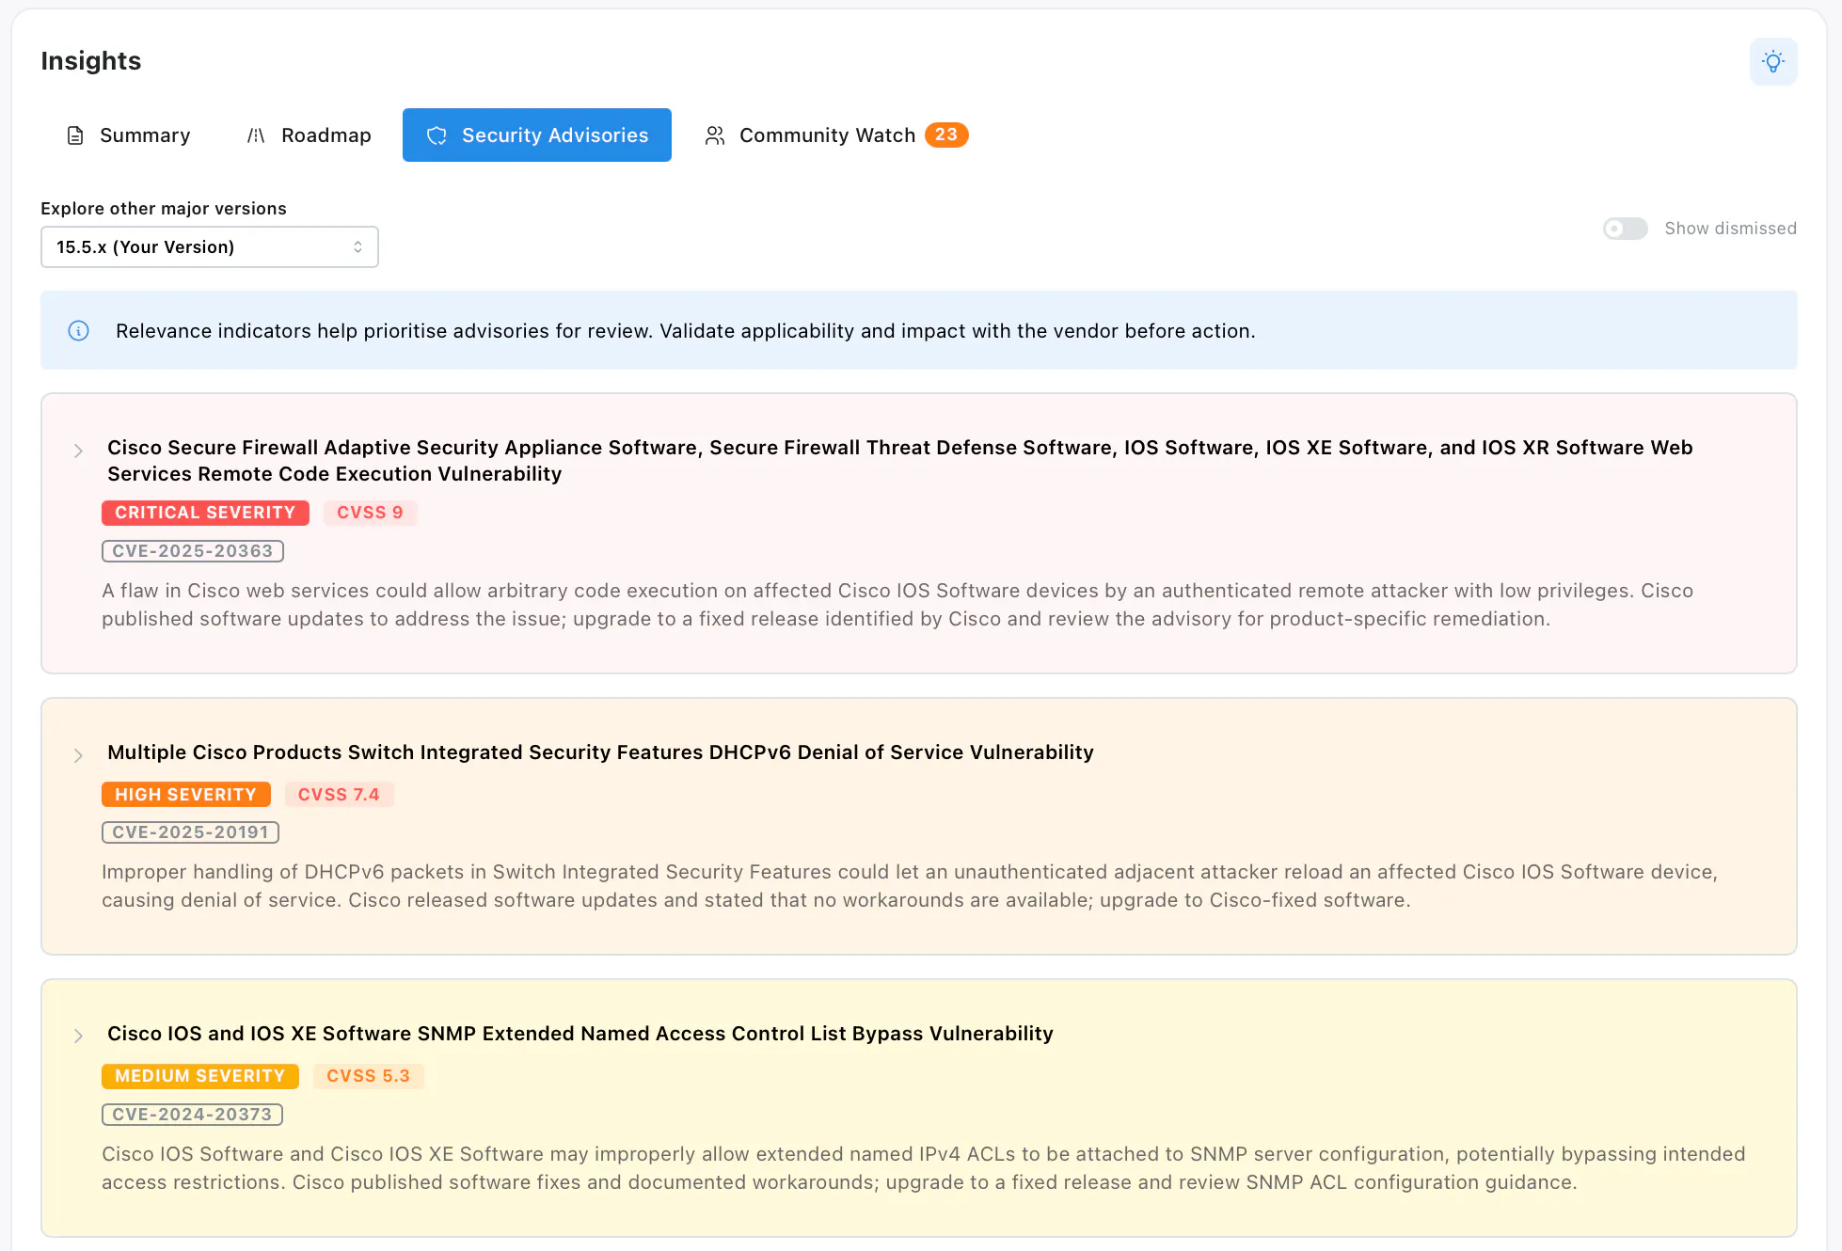The width and height of the screenshot is (1842, 1251).
Task: Click the CRITICAL SEVERITY badge
Action: 205,513
